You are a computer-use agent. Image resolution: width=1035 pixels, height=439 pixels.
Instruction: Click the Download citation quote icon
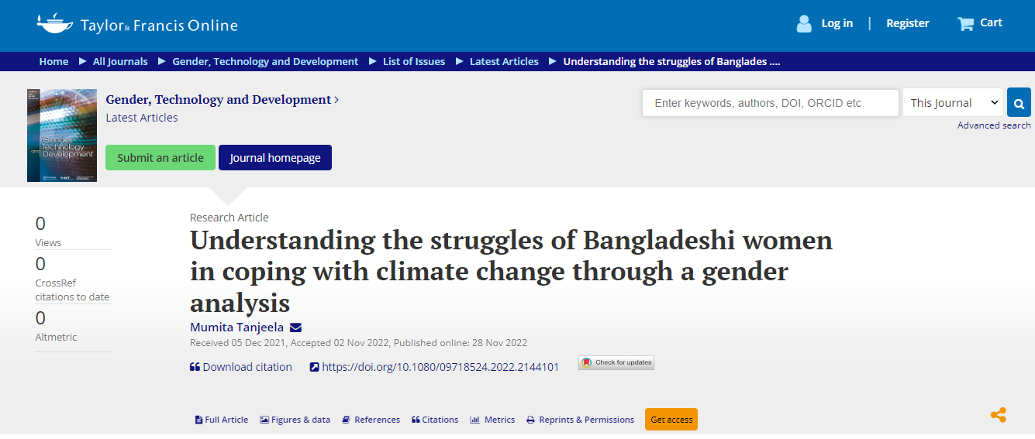coord(195,367)
